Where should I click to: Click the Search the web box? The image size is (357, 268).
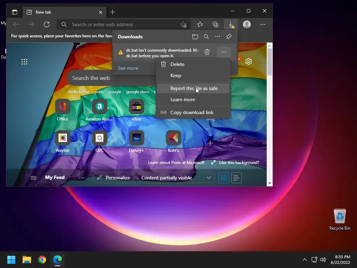[112, 78]
